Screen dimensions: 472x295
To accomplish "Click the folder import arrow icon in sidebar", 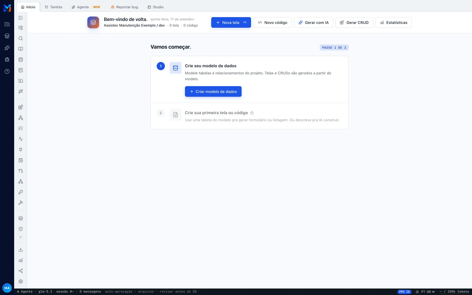I will [x=21, y=81].
